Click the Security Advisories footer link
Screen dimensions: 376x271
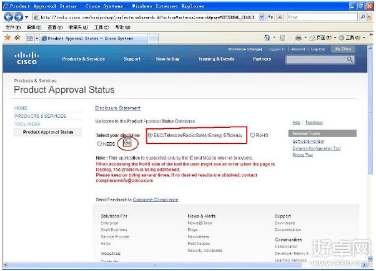point(205,250)
